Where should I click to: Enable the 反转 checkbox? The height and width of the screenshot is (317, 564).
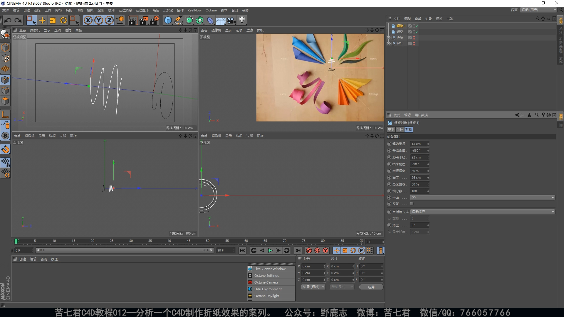412,203
